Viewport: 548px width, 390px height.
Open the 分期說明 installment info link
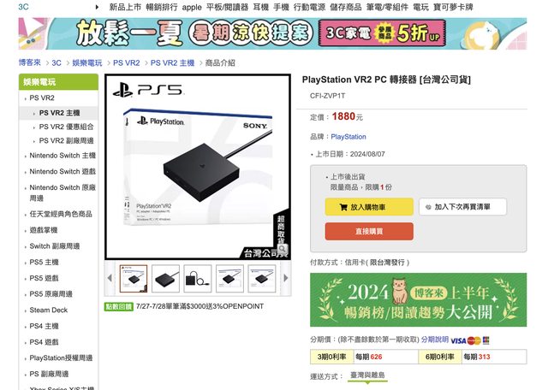click(x=435, y=340)
